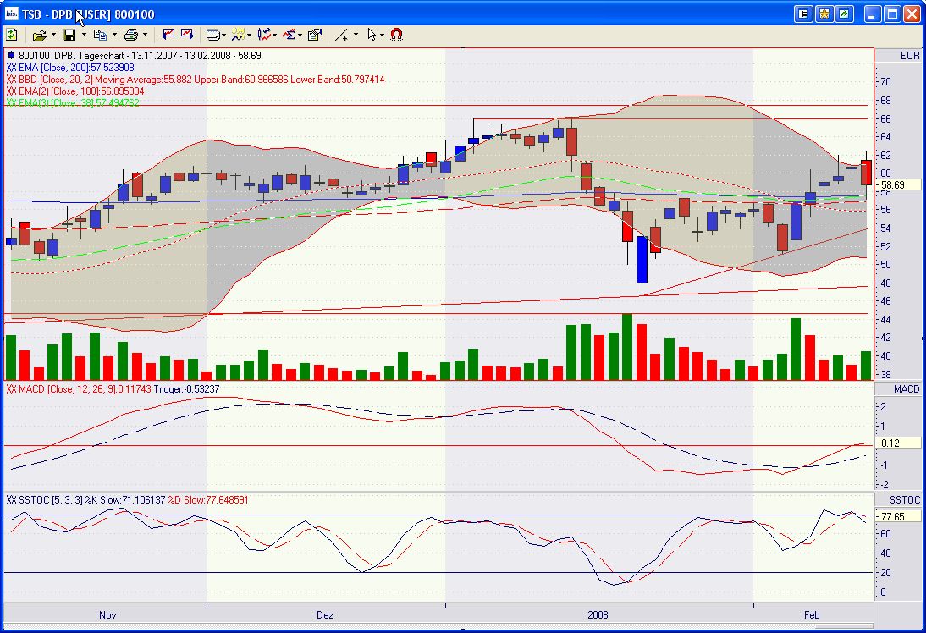The height and width of the screenshot is (633, 926).
Task: Click the Dez label on time axis
Action: coord(324,614)
